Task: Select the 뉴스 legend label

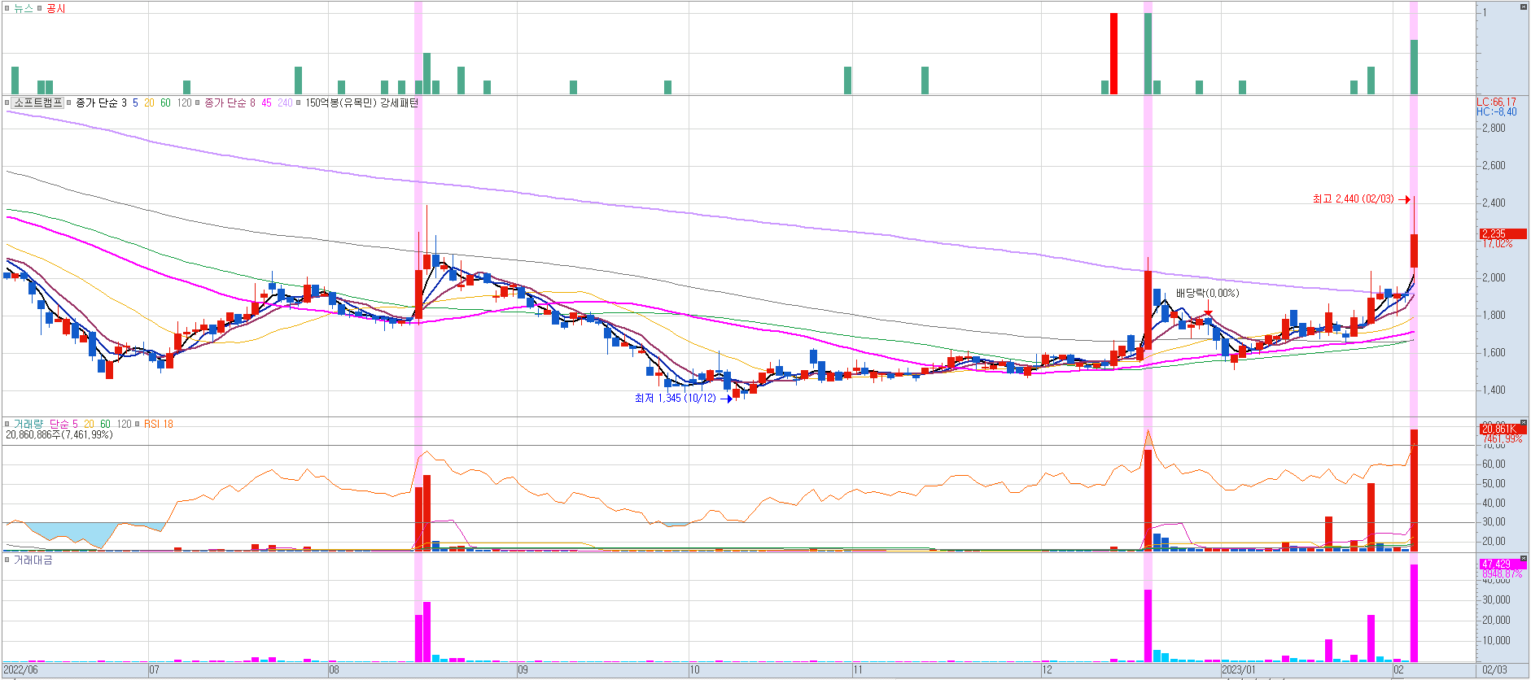Action: [23, 8]
